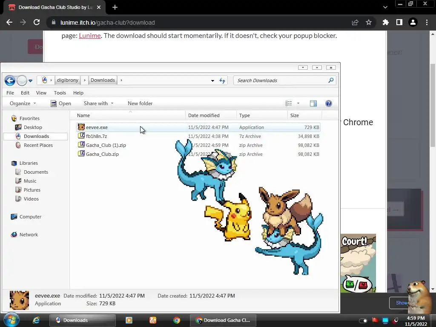This screenshot has width=436, height=327.
Task: Open Videos library in sidebar
Action: [31, 199]
